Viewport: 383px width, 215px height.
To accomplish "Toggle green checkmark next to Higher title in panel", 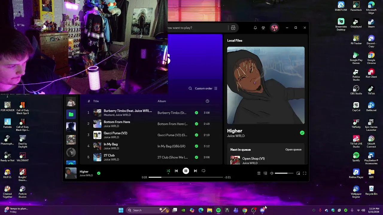I will (302, 133).
